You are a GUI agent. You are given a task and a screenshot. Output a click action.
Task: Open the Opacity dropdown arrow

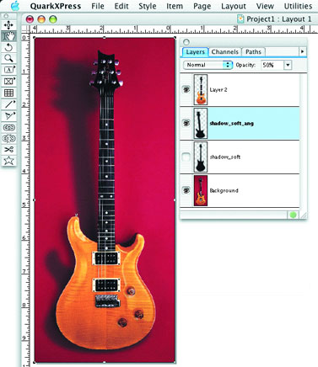288,65
